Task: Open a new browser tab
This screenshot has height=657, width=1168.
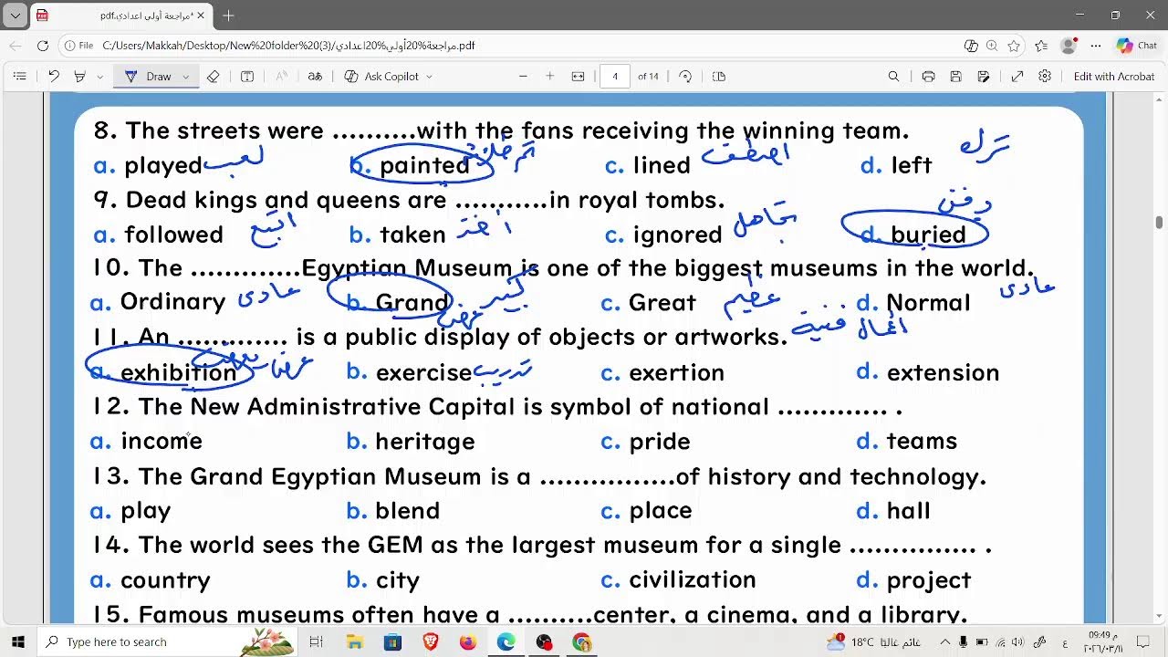Action: click(x=228, y=16)
